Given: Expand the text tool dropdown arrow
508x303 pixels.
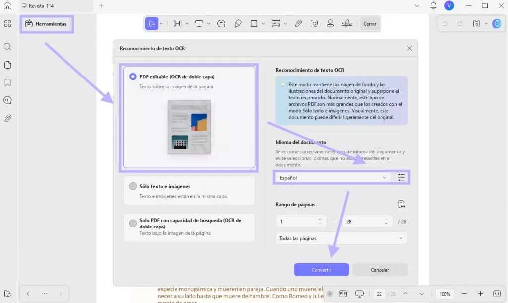Looking at the screenshot, I should 209,24.
